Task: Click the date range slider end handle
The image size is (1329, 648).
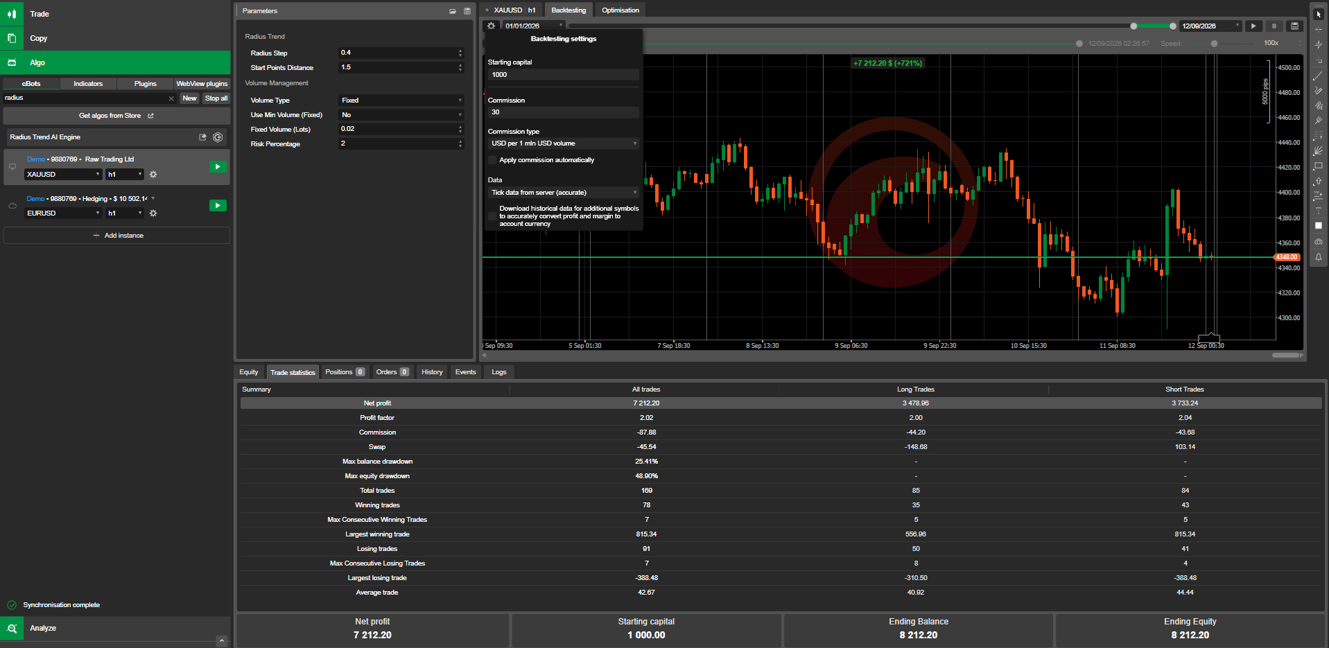Action: click(1173, 26)
